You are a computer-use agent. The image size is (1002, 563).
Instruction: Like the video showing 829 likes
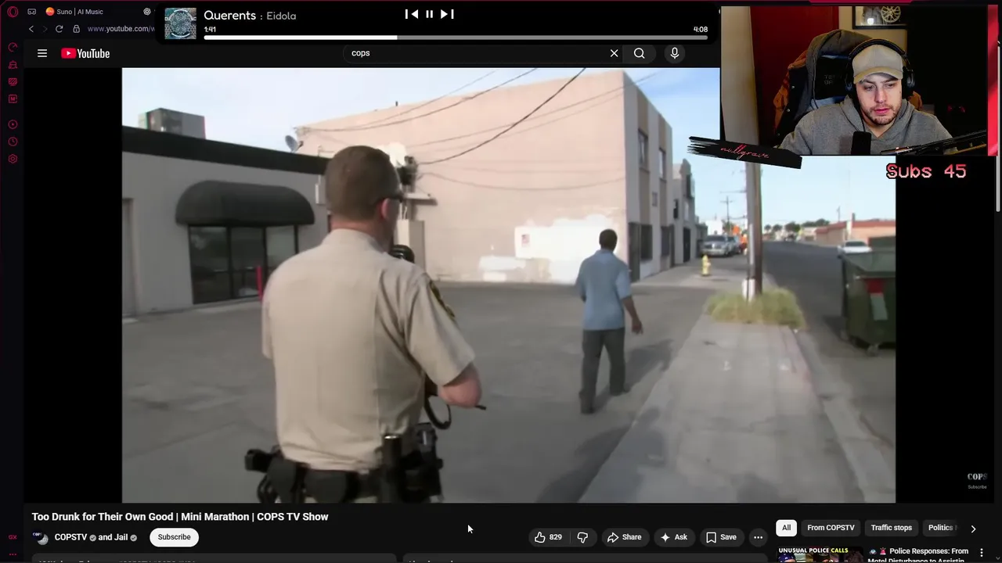point(548,537)
